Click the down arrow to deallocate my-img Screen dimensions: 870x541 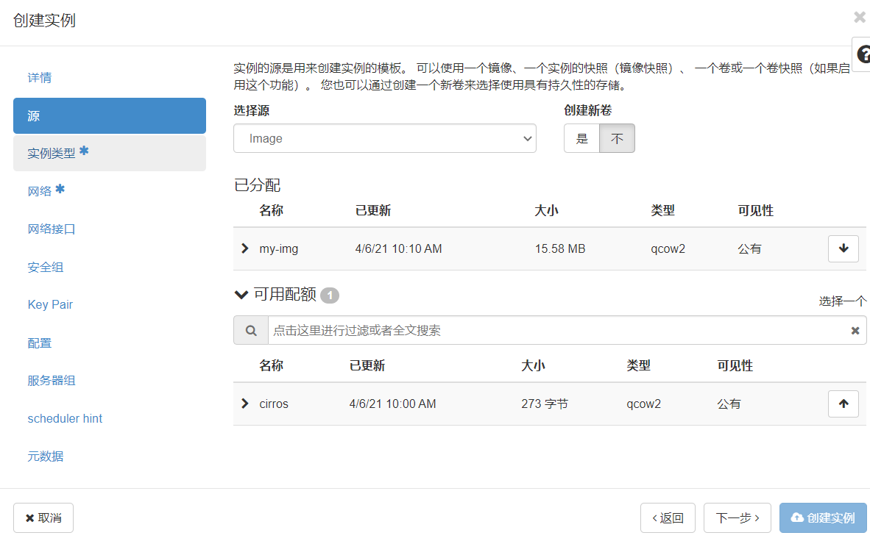click(x=844, y=248)
